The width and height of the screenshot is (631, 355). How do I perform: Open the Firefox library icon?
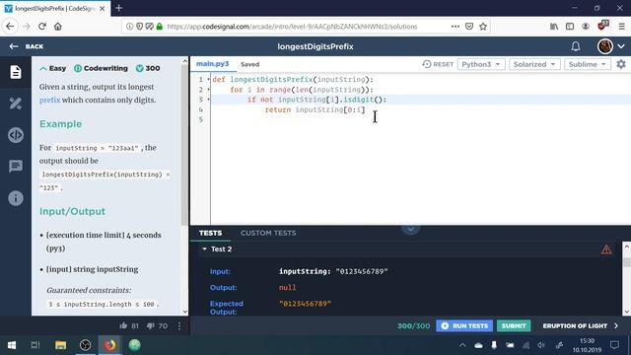[x=554, y=27]
